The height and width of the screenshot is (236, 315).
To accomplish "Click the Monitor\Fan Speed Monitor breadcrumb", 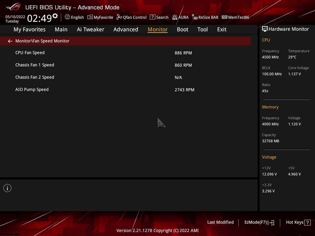I will click(42, 41).
